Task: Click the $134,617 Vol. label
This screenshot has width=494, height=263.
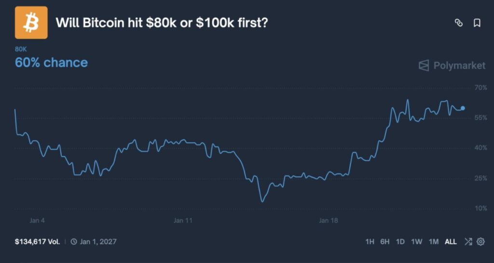Action: (x=38, y=241)
